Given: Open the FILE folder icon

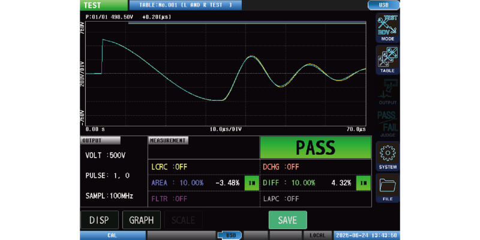Looking at the screenshot, I should (x=388, y=188).
